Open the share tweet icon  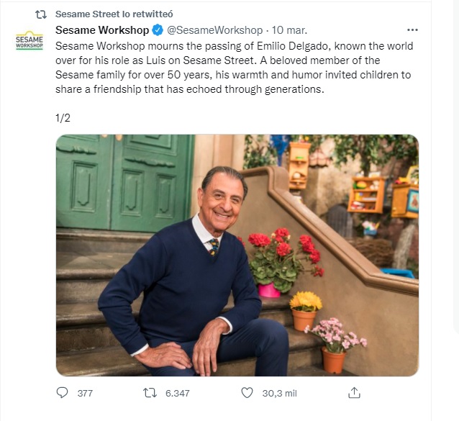click(x=353, y=393)
